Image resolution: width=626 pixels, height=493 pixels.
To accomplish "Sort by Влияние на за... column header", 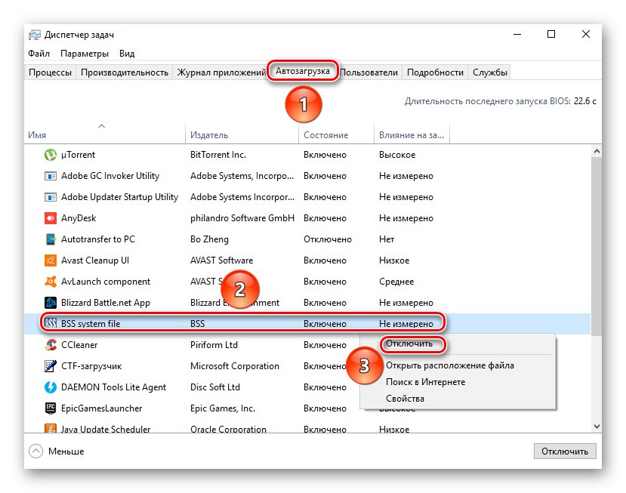I will [x=412, y=135].
